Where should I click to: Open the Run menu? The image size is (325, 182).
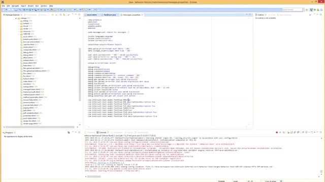click(37, 6)
